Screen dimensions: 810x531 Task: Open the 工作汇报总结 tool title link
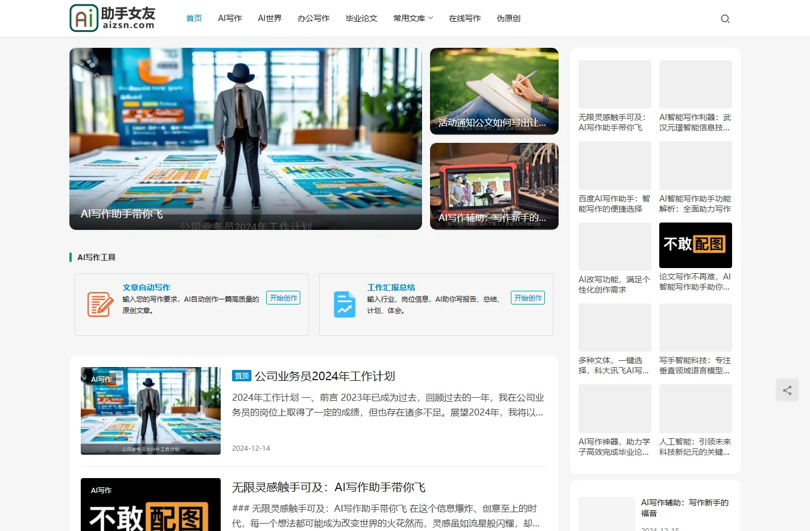point(391,287)
